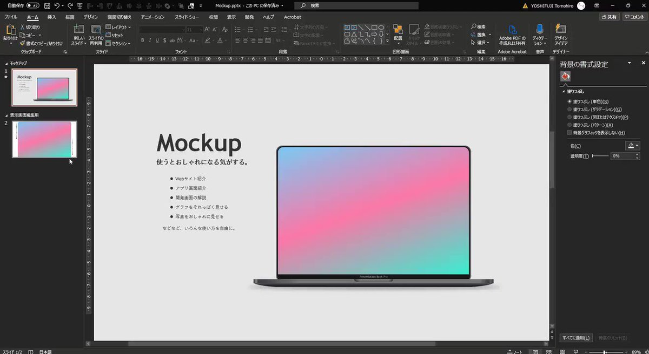Collapse the 塗りつぶし section triangle

click(563, 92)
